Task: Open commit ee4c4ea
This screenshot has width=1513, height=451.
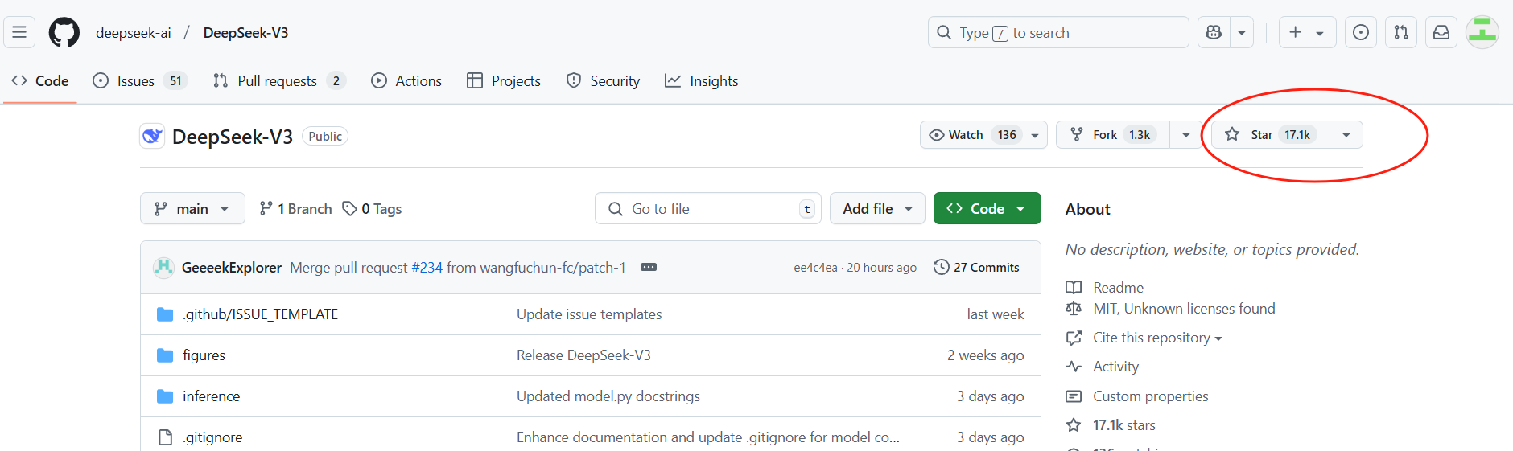Action: [815, 268]
